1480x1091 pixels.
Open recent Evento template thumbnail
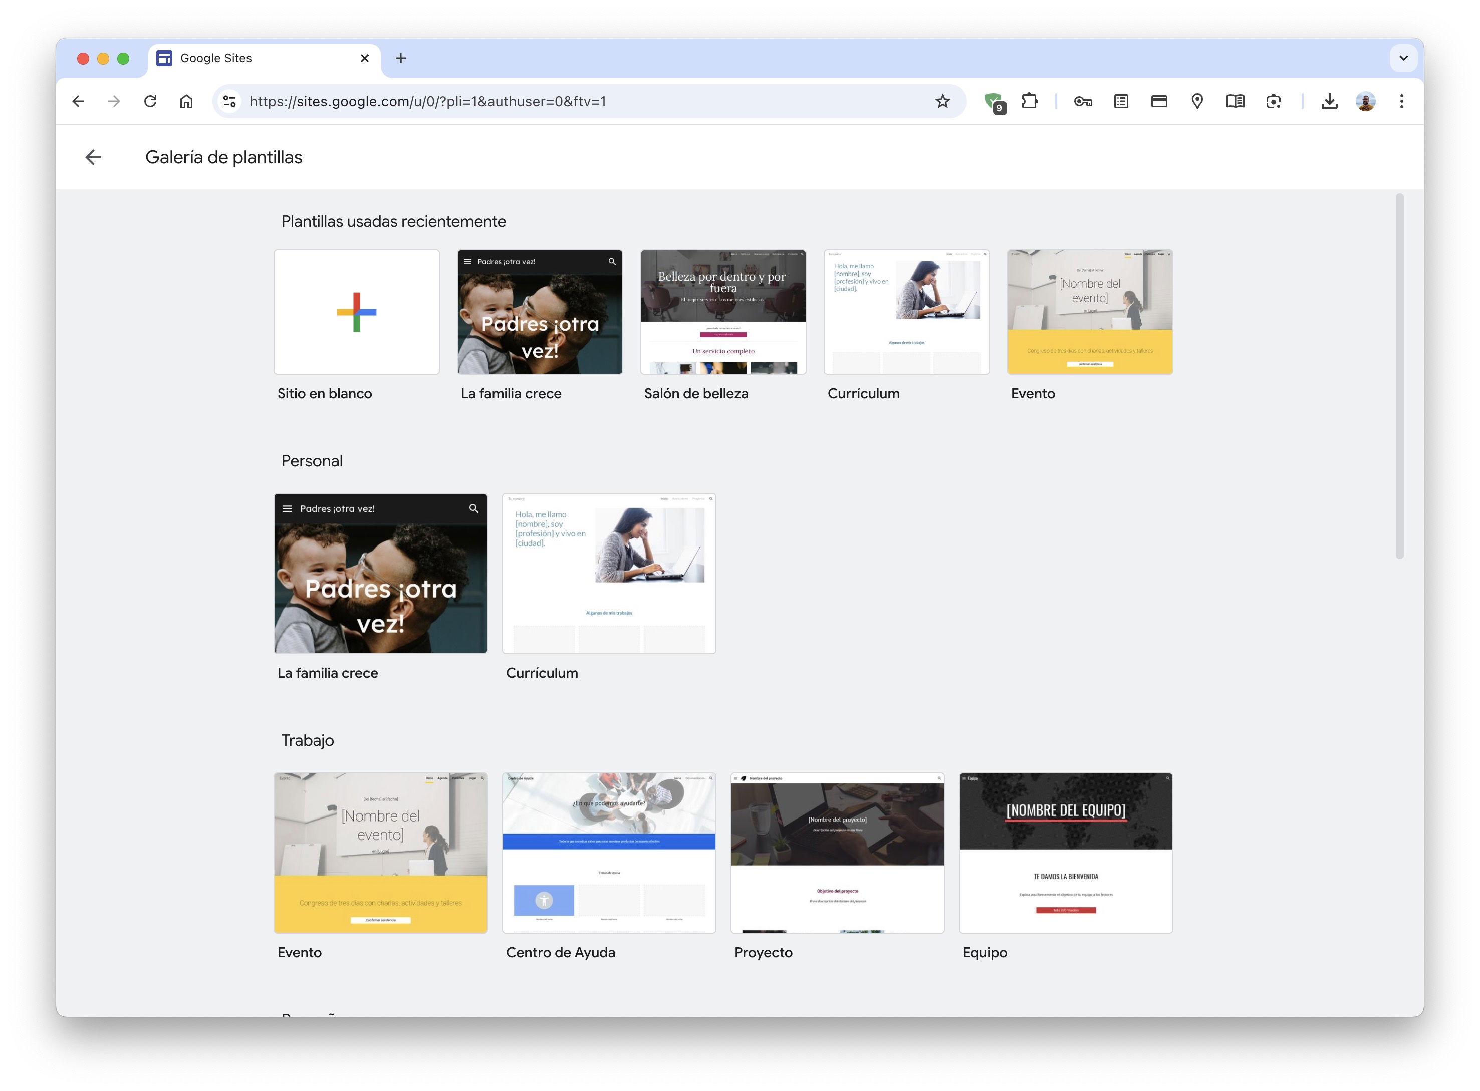[1090, 312]
